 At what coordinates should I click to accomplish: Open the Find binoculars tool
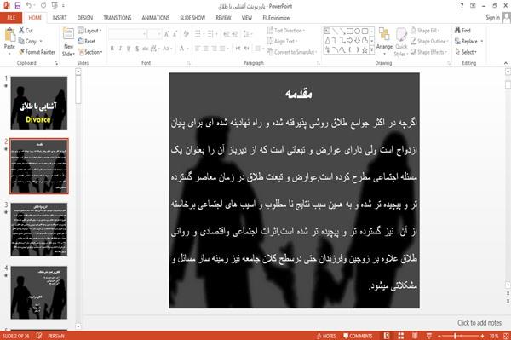pos(462,31)
